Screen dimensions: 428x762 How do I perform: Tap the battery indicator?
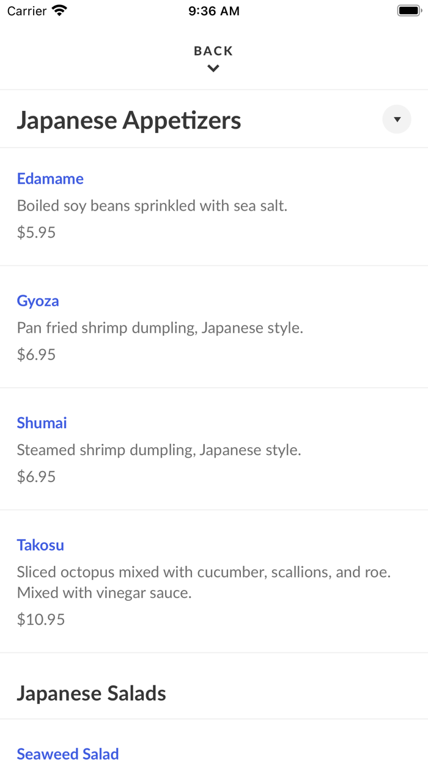pos(408,10)
